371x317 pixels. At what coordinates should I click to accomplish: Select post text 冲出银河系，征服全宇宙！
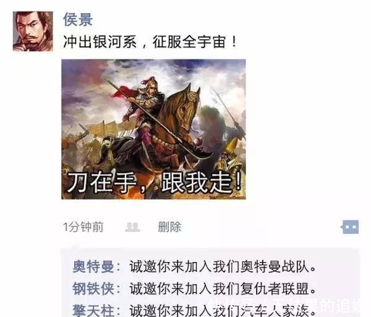150,42
